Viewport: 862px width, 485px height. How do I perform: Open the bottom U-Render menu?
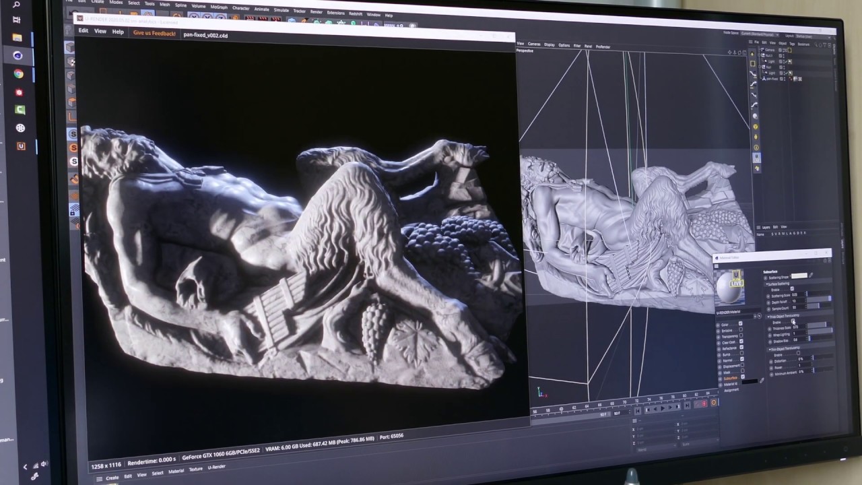pyautogui.click(x=216, y=467)
